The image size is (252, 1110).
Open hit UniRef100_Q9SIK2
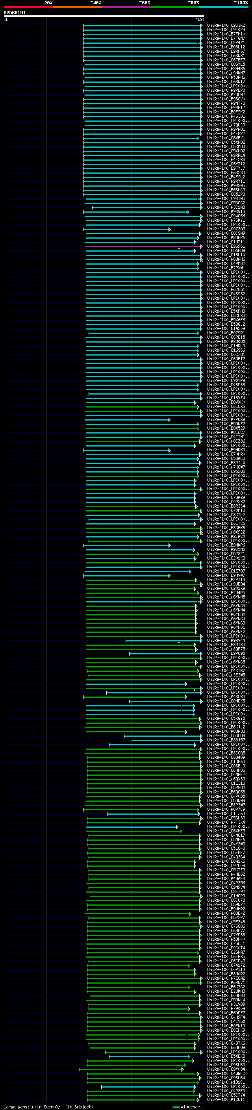point(226,26)
